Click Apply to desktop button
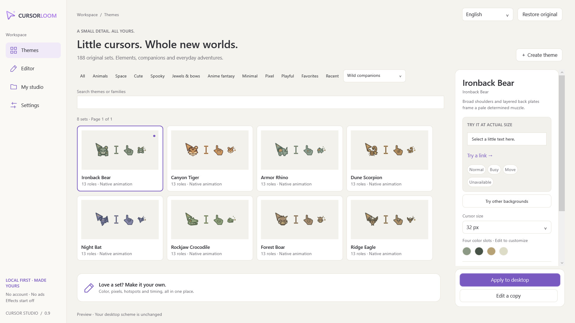This screenshot has width=575, height=323. (510, 280)
